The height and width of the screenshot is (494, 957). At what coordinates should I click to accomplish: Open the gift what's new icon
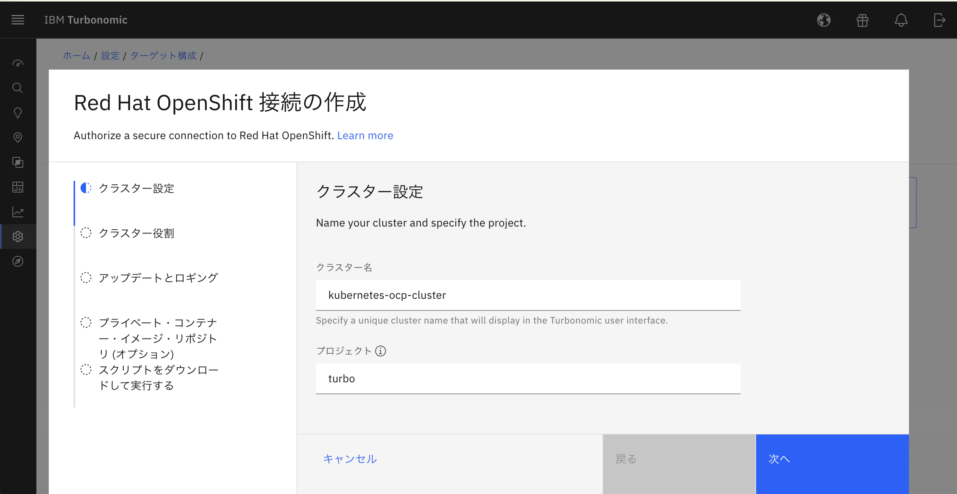(x=862, y=20)
